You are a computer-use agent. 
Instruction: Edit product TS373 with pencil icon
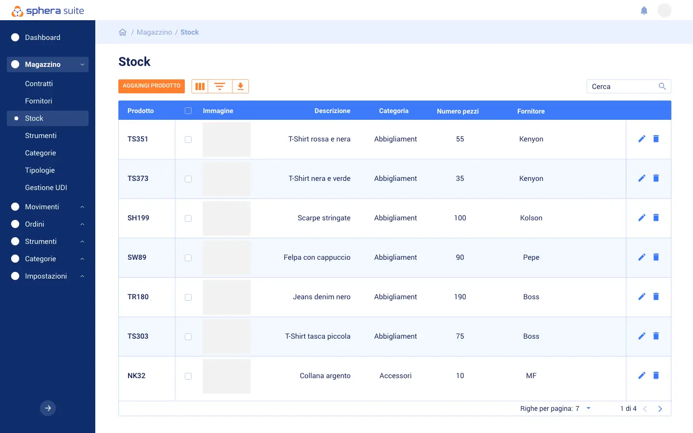click(x=642, y=178)
